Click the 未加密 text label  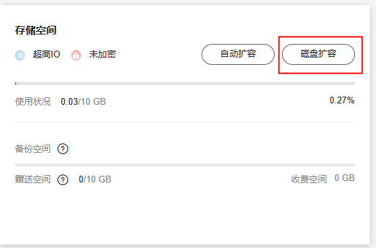(102, 54)
